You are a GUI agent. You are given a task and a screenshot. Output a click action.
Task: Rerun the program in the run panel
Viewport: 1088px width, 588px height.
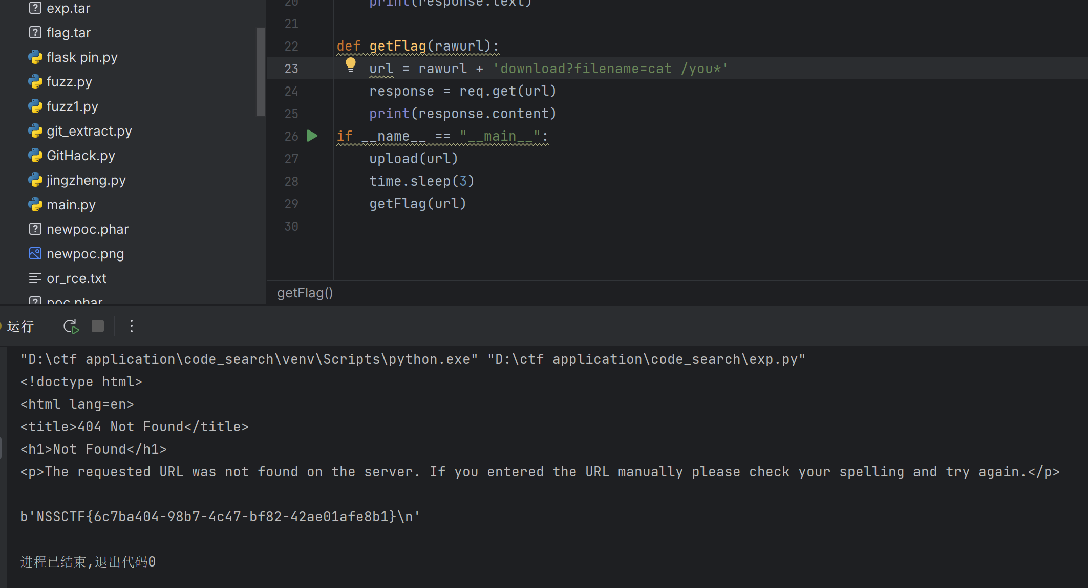click(71, 326)
